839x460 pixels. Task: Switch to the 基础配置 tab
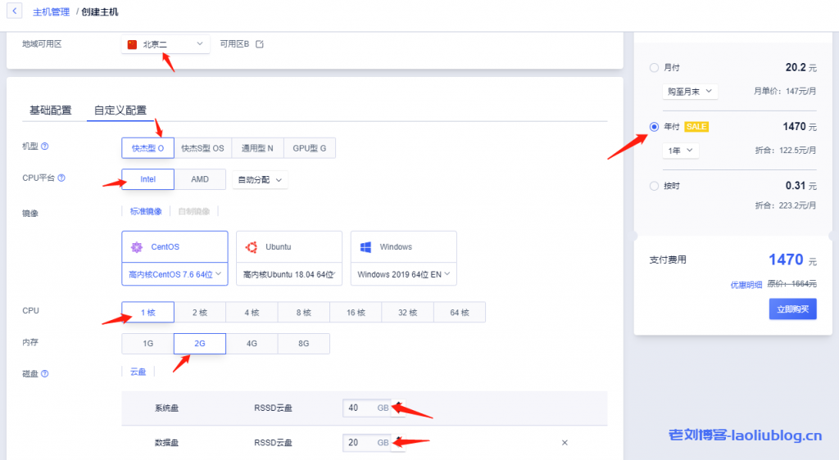tap(50, 110)
